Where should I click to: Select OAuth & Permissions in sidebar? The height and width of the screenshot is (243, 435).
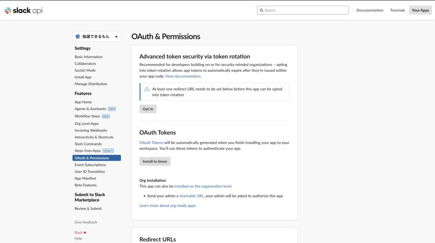(96, 158)
